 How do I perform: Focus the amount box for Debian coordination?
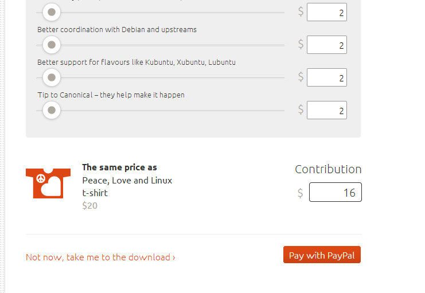pyautogui.click(x=327, y=45)
